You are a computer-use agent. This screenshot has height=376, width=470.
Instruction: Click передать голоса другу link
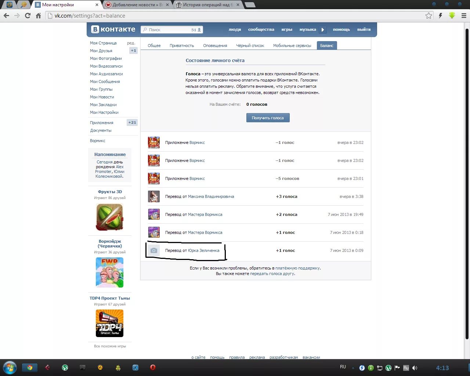point(272,274)
